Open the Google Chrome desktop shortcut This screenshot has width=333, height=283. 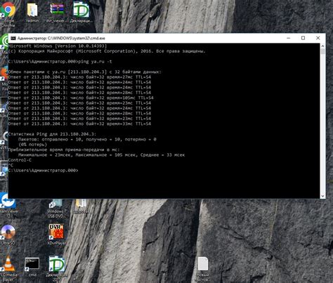coord(8,10)
